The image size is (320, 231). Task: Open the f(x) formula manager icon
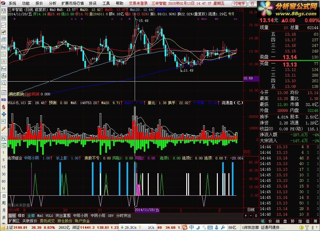4,76
